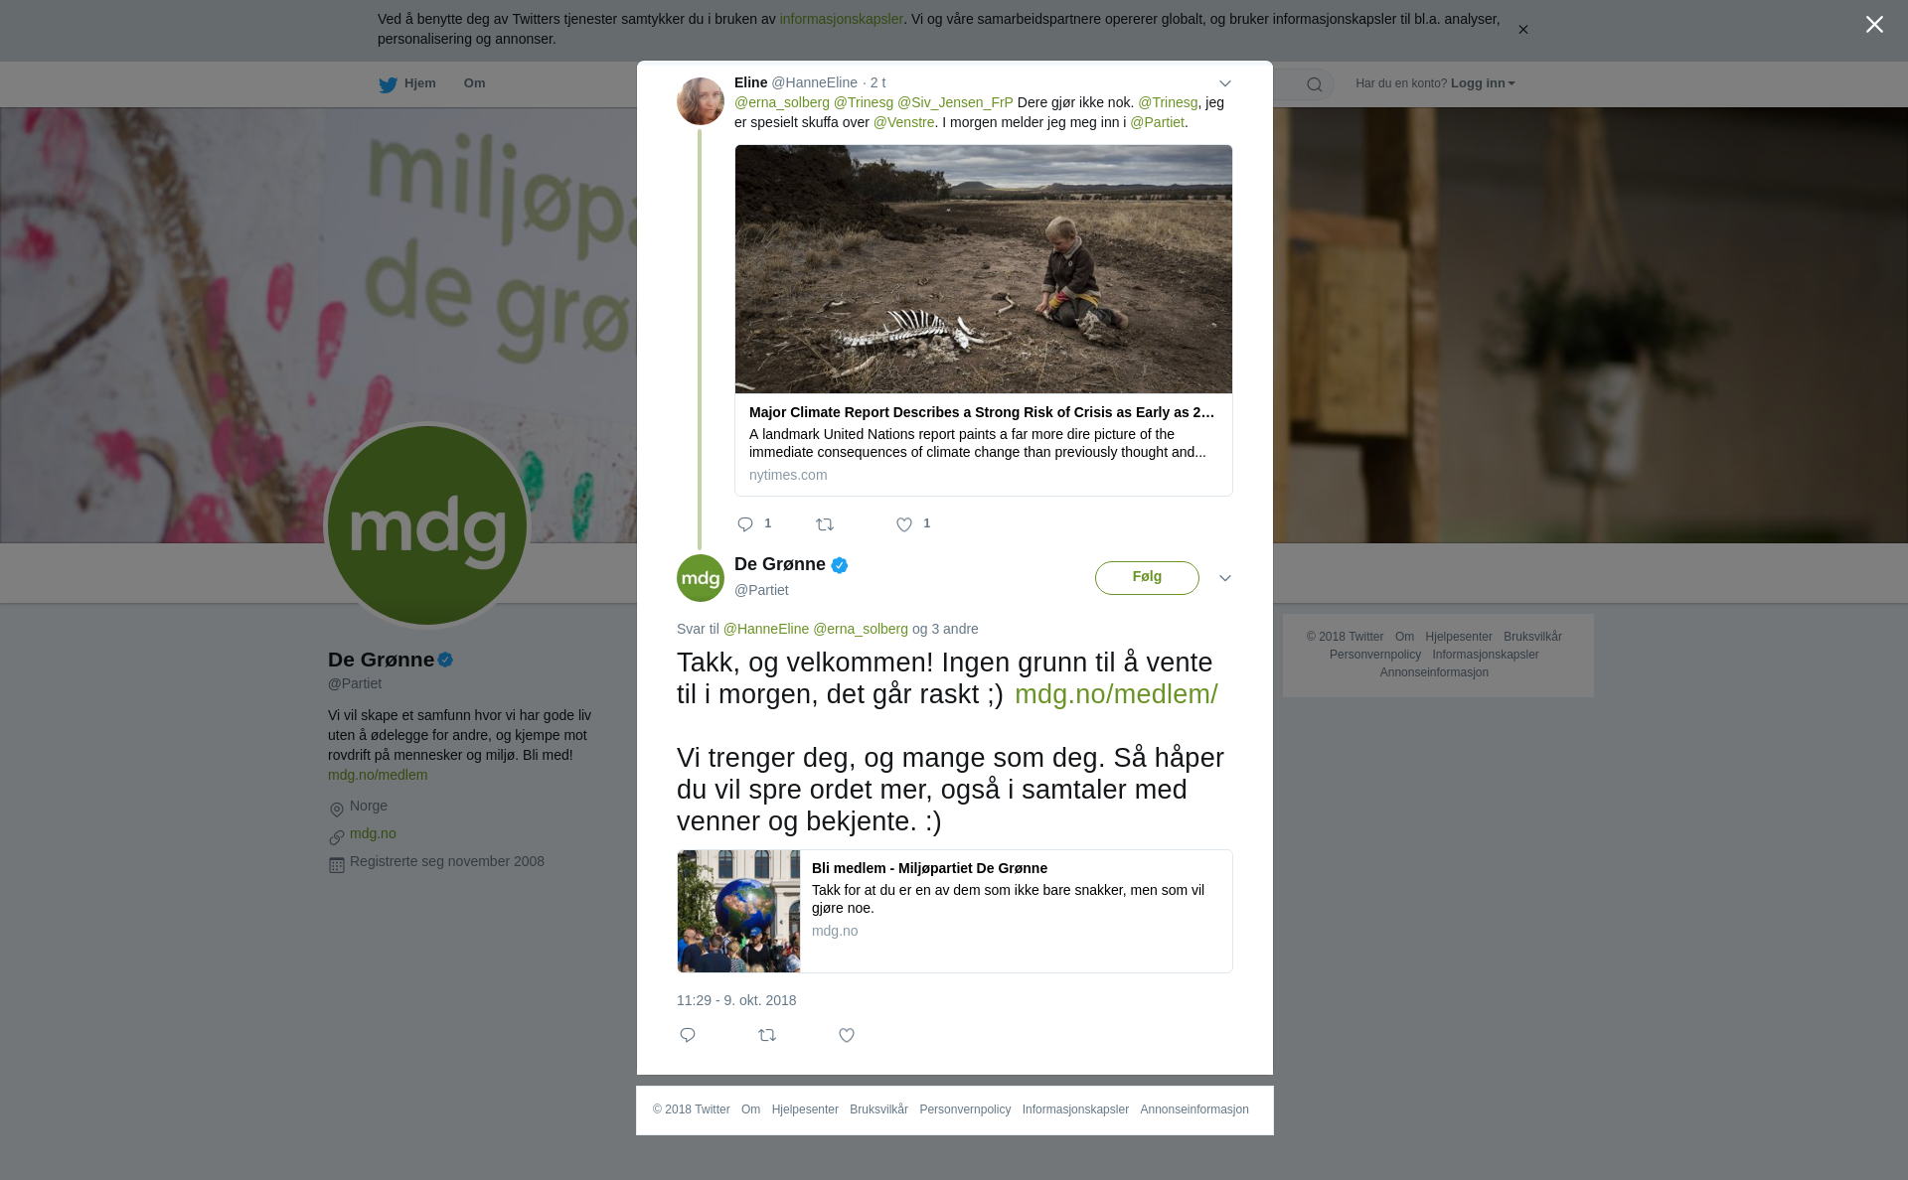
Task: Retweet De Grønne's welcome tweet
Action: coord(767,1035)
